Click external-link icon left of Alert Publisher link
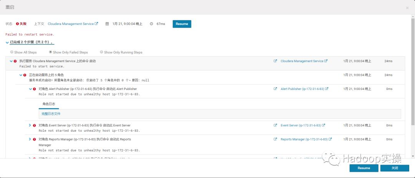Image resolution: width=415 pixels, height=178 pixels. [x=275, y=89]
